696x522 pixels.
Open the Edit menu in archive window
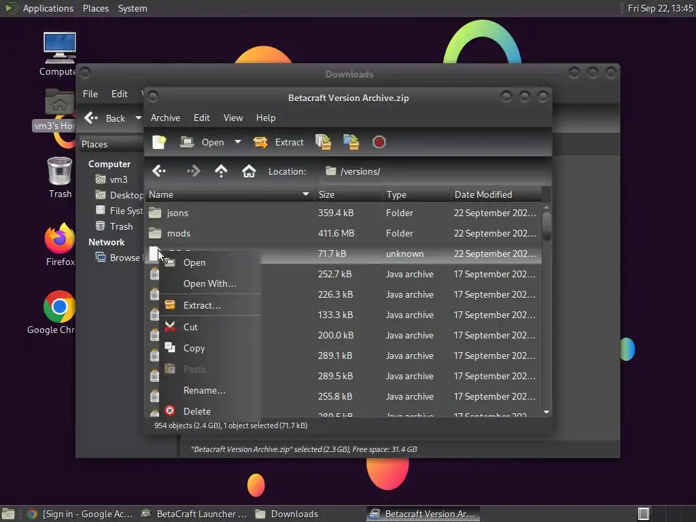201,118
